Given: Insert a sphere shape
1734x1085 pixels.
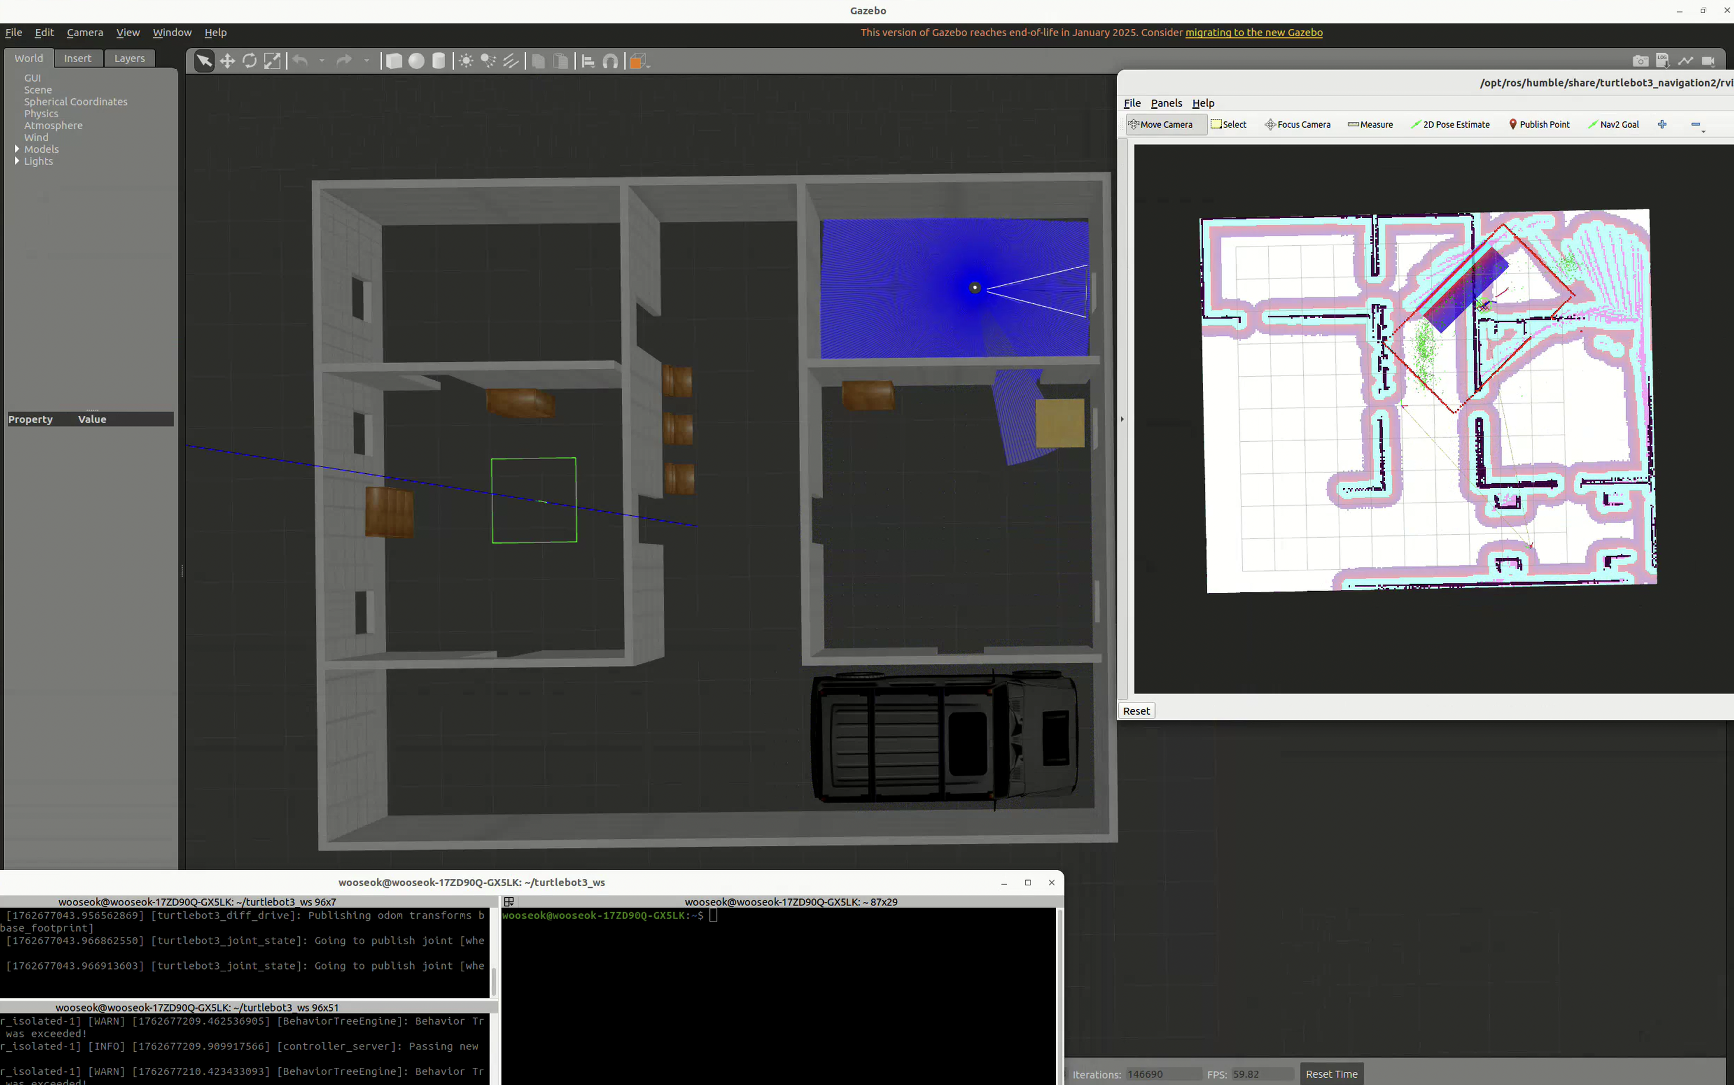Looking at the screenshot, I should (x=417, y=61).
